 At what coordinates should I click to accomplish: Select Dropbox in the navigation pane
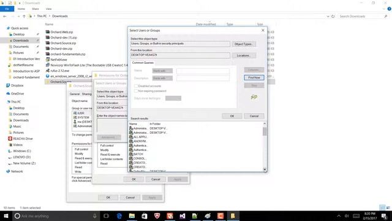point(17,85)
